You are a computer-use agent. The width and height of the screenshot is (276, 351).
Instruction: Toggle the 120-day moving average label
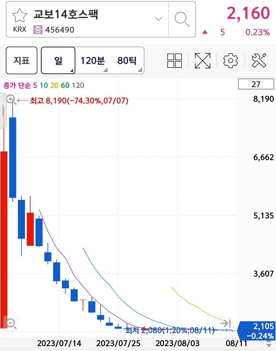coord(78,85)
